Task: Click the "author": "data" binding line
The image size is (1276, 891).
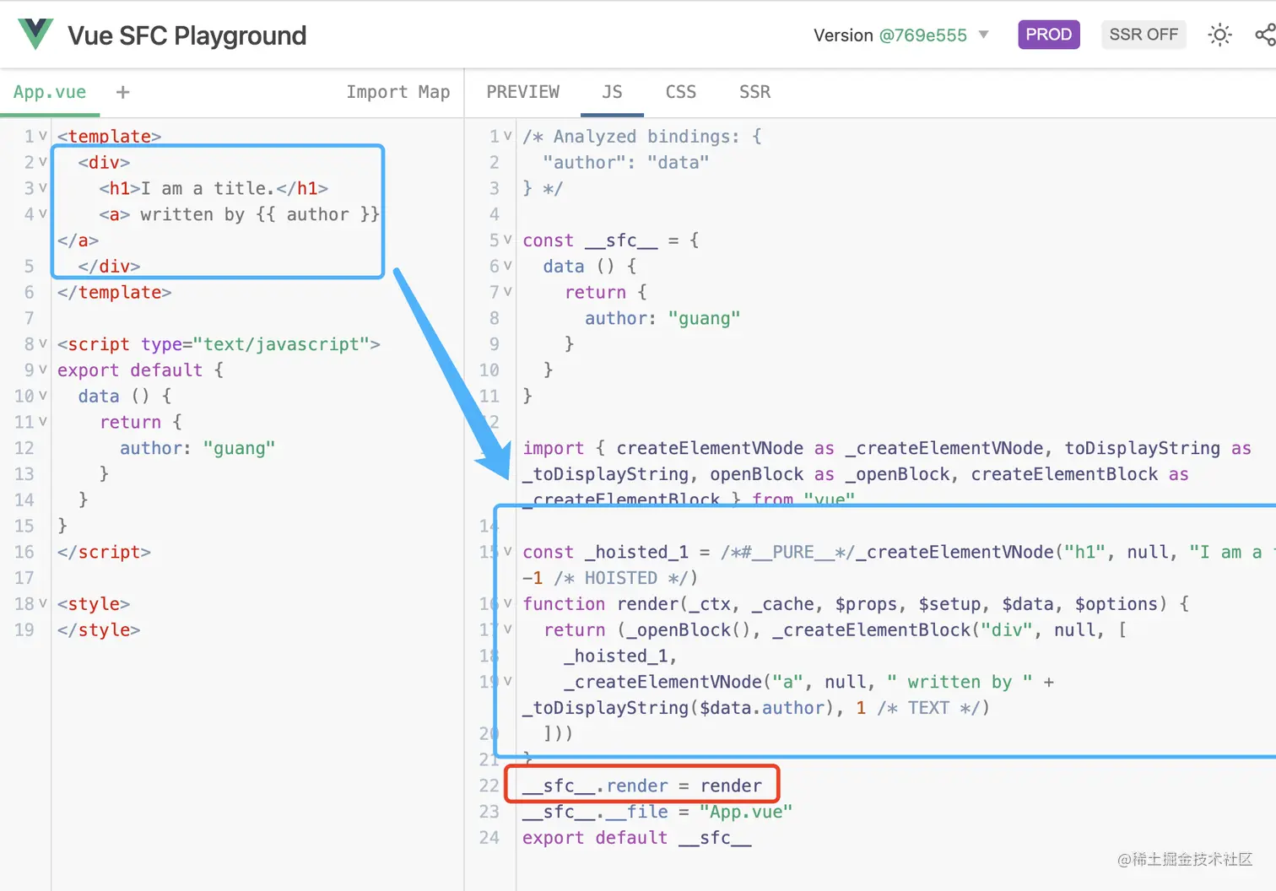Action: 626,163
